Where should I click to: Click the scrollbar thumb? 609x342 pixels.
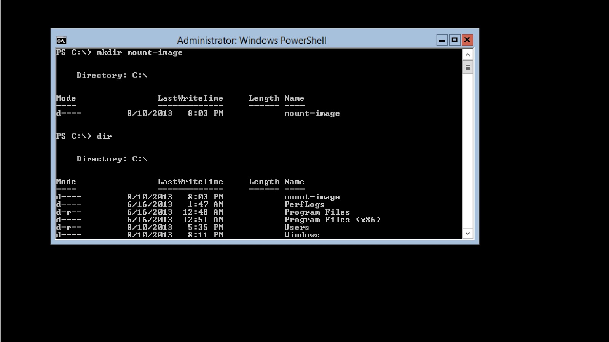tap(468, 67)
